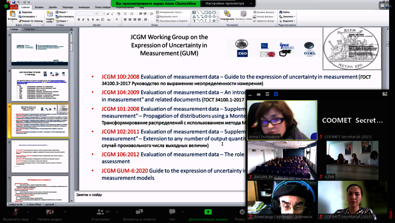Open Select (Выделить) dropdown
The height and width of the screenshot is (223, 395).
(x=287, y=21)
